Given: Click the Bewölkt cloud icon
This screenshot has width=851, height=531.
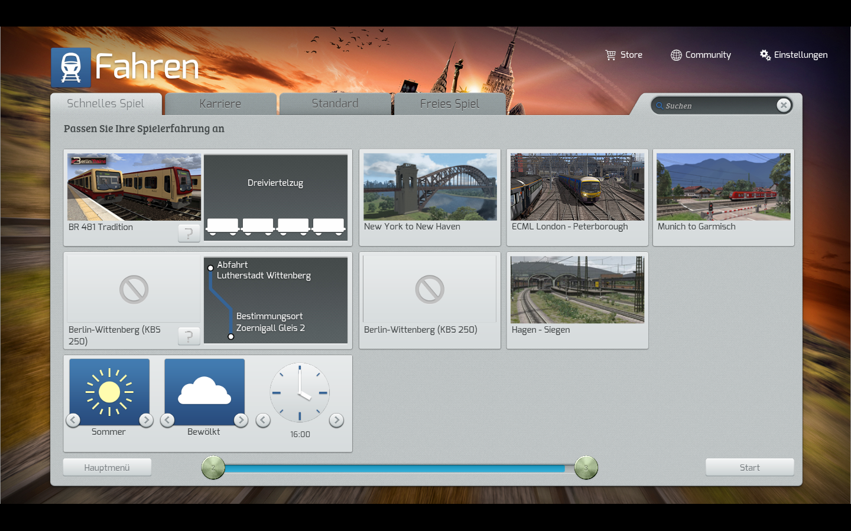Looking at the screenshot, I should pos(204,392).
